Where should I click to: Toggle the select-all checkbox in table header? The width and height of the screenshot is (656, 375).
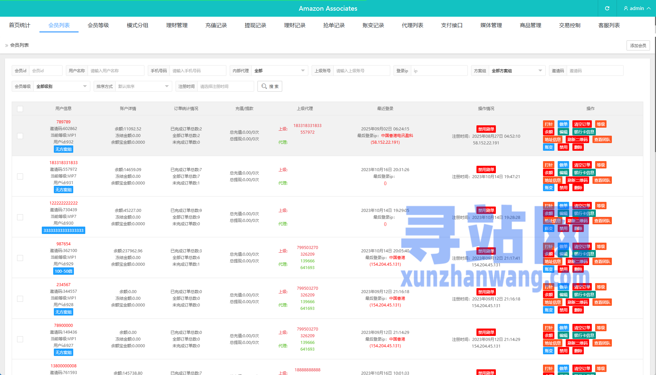point(20,109)
